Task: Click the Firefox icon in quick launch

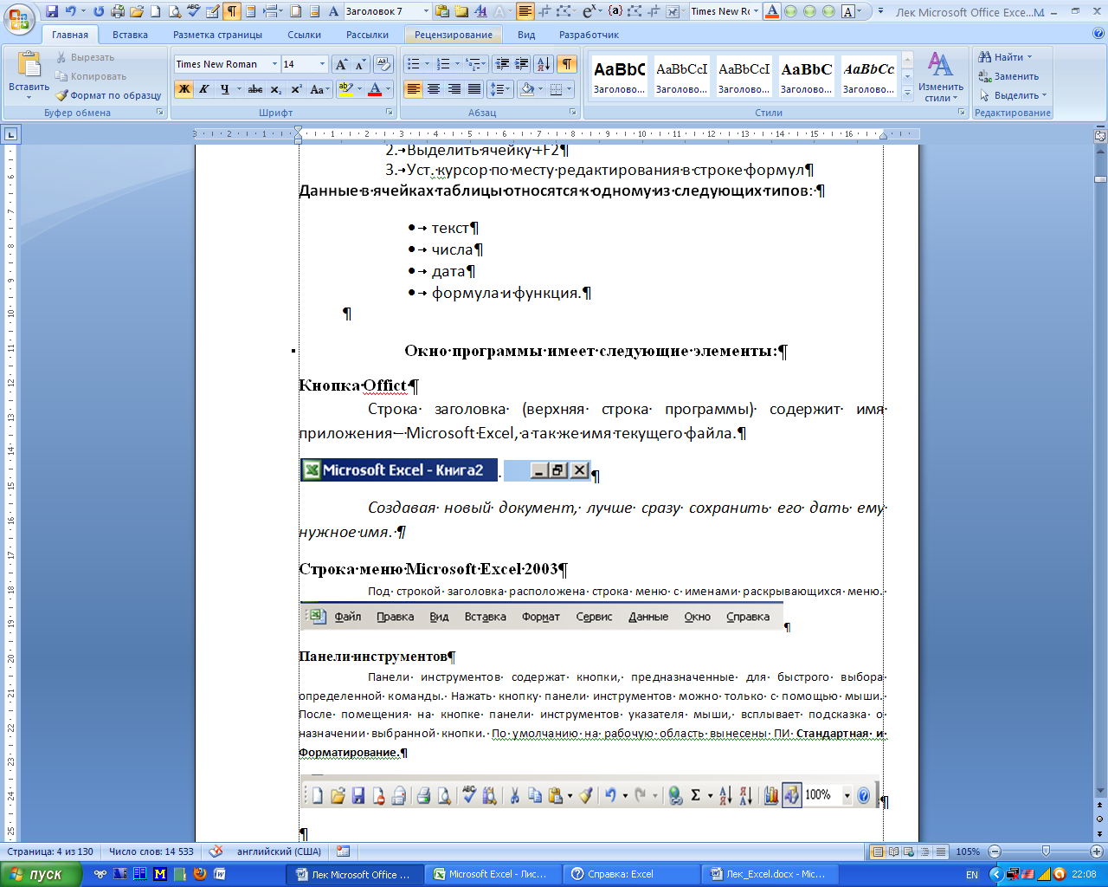Action: (x=200, y=874)
